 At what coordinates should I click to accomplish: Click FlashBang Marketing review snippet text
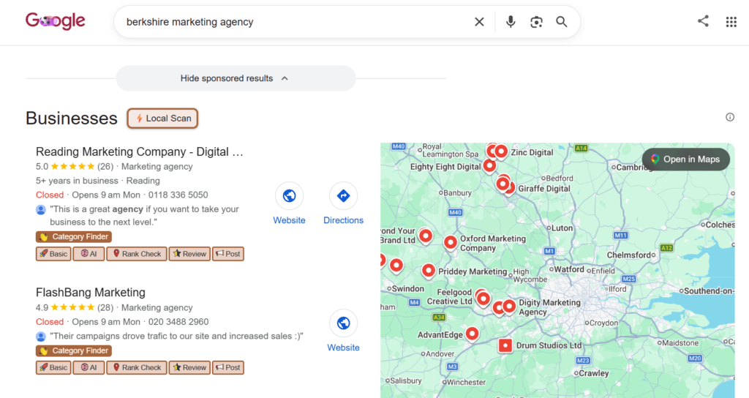[x=176, y=336]
